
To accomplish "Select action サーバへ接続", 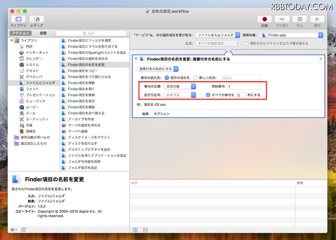I will click(78, 132).
